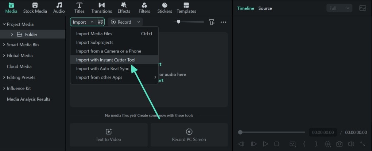Open the Templates tab

point(186,8)
